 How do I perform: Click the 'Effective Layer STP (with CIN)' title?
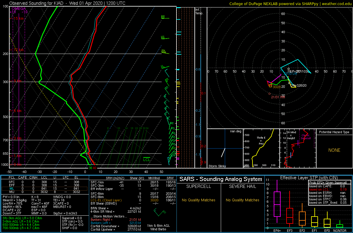pyautogui.click(x=309, y=178)
